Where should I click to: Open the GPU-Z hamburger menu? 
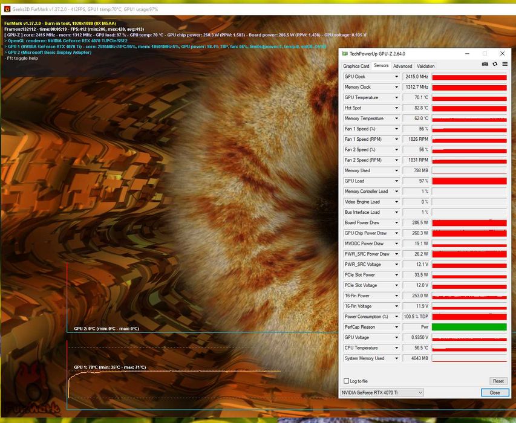(x=505, y=64)
